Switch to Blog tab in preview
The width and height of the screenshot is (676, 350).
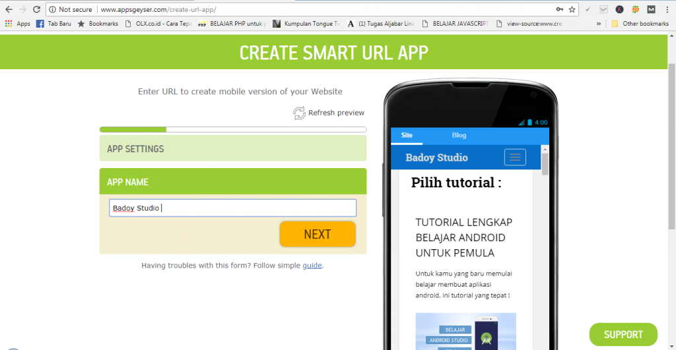459,135
